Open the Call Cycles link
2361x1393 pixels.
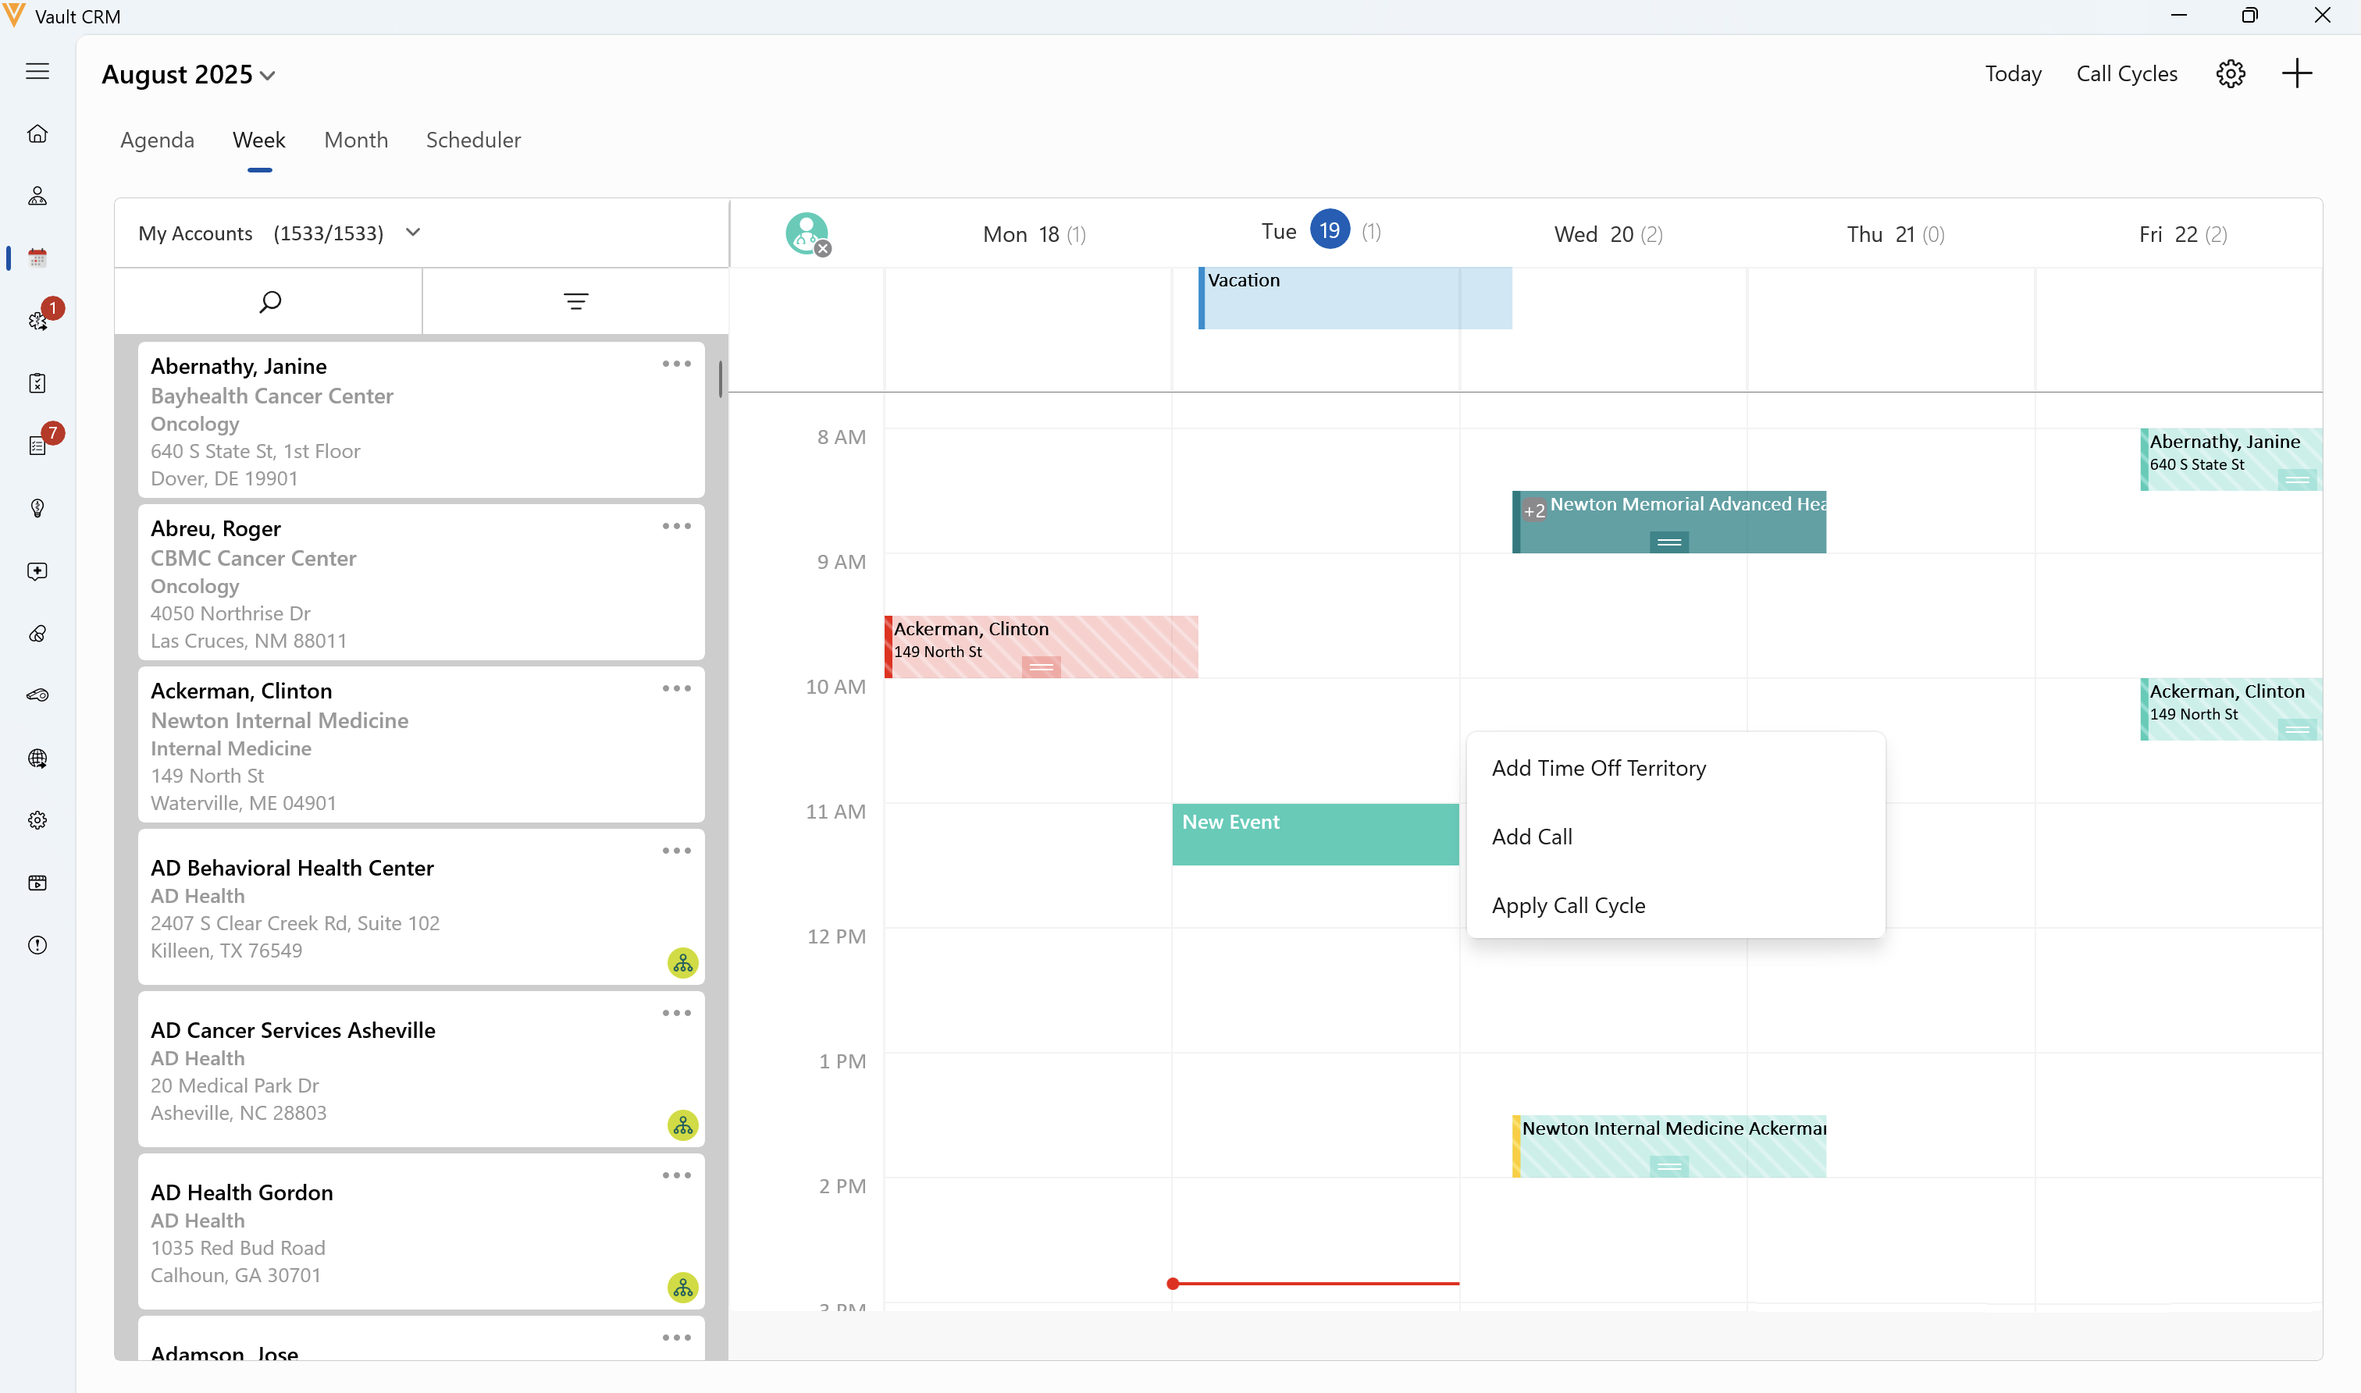point(2126,74)
